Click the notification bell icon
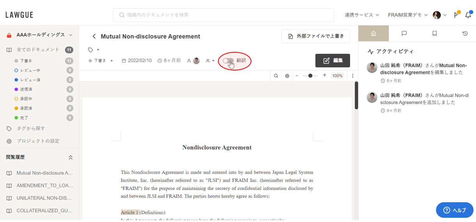 (468, 15)
